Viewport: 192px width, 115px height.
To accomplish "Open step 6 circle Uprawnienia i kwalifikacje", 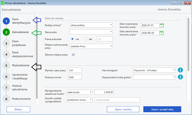I will tap(6, 77).
